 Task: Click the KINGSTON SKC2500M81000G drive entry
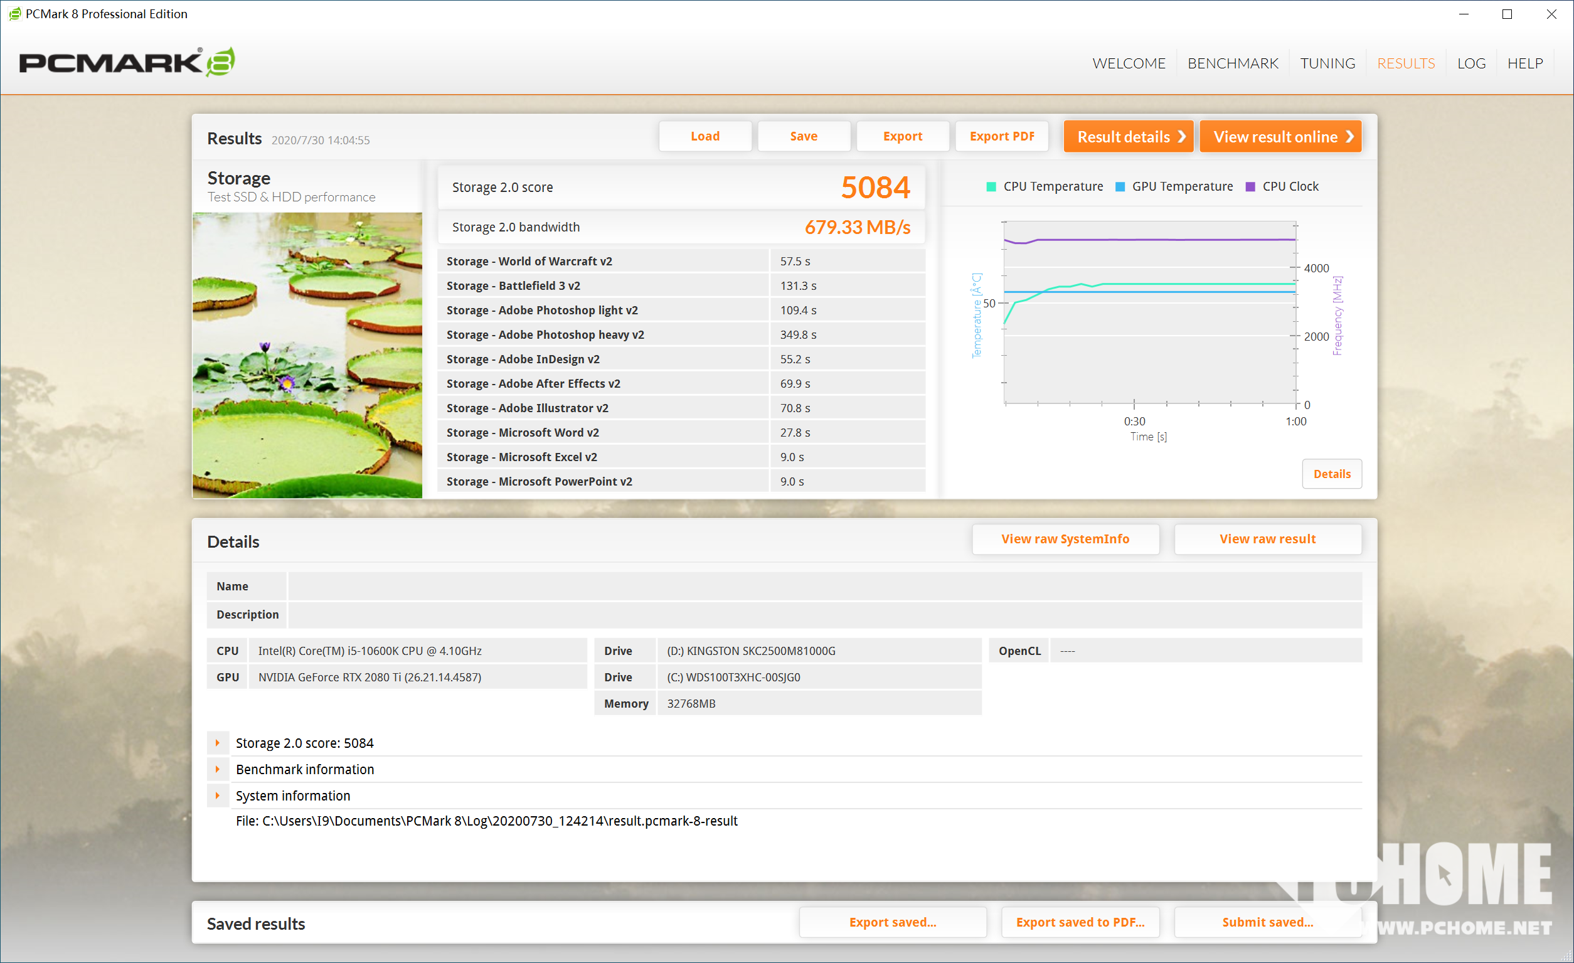coord(750,651)
